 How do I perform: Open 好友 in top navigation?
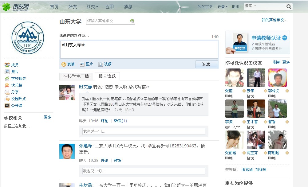click(x=73, y=7)
